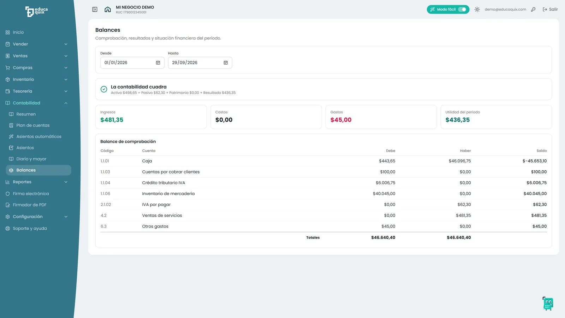The height and width of the screenshot is (318, 565).
Task: Click the Ingresos value $481,35
Action: 112,120
